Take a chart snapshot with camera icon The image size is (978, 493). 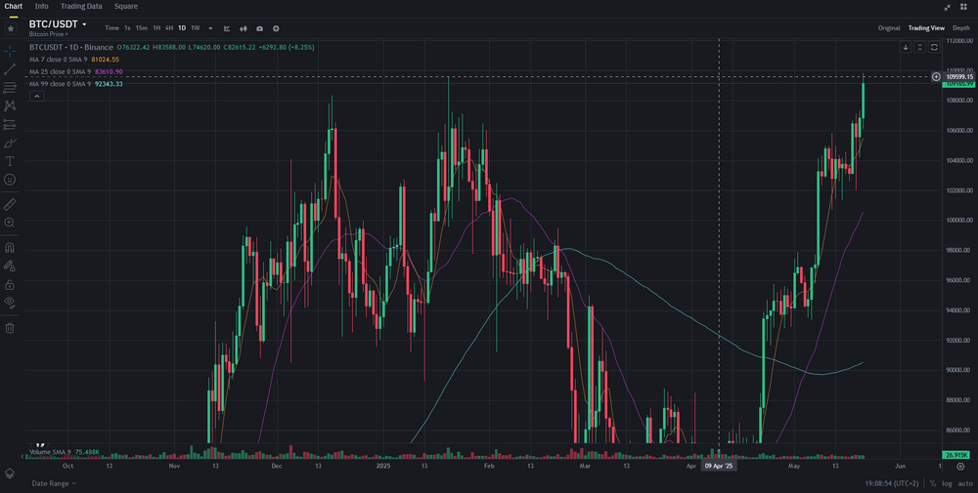[x=259, y=28]
